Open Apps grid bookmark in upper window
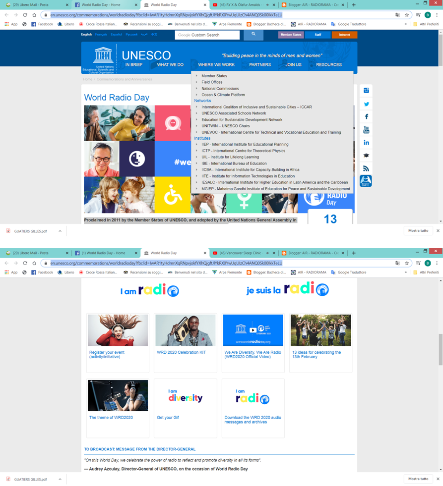The image size is (443, 486). [x=11, y=24]
